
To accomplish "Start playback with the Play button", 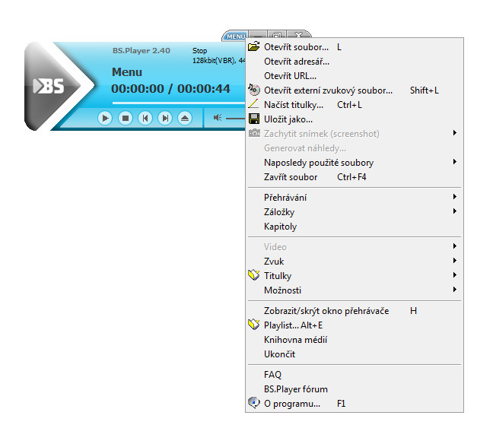I will (105, 118).
